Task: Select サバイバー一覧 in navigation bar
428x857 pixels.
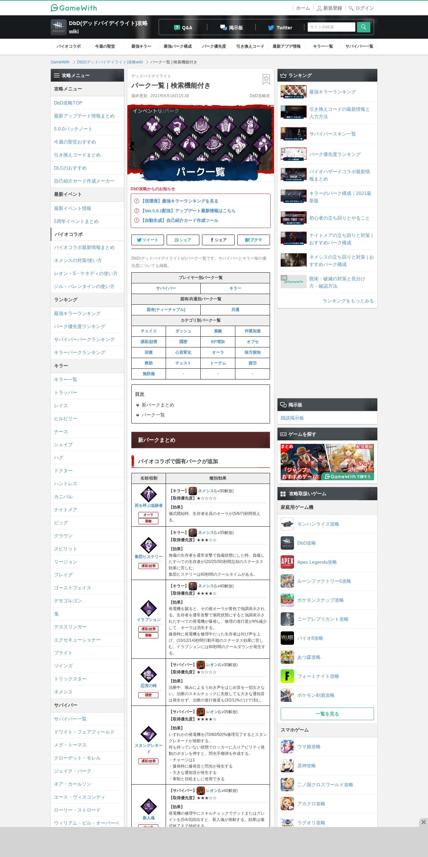Action: coord(359,46)
